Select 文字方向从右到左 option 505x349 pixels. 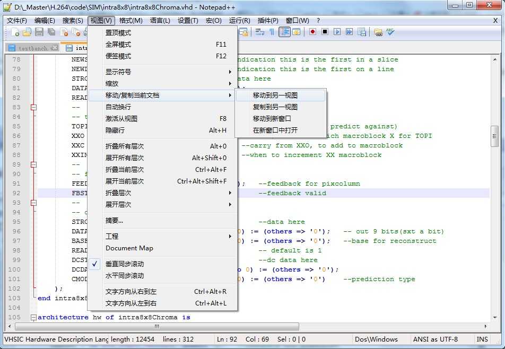[x=163, y=292]
